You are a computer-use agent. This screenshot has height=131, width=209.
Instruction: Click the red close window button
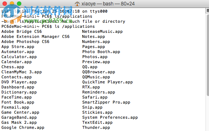point(5,4)
